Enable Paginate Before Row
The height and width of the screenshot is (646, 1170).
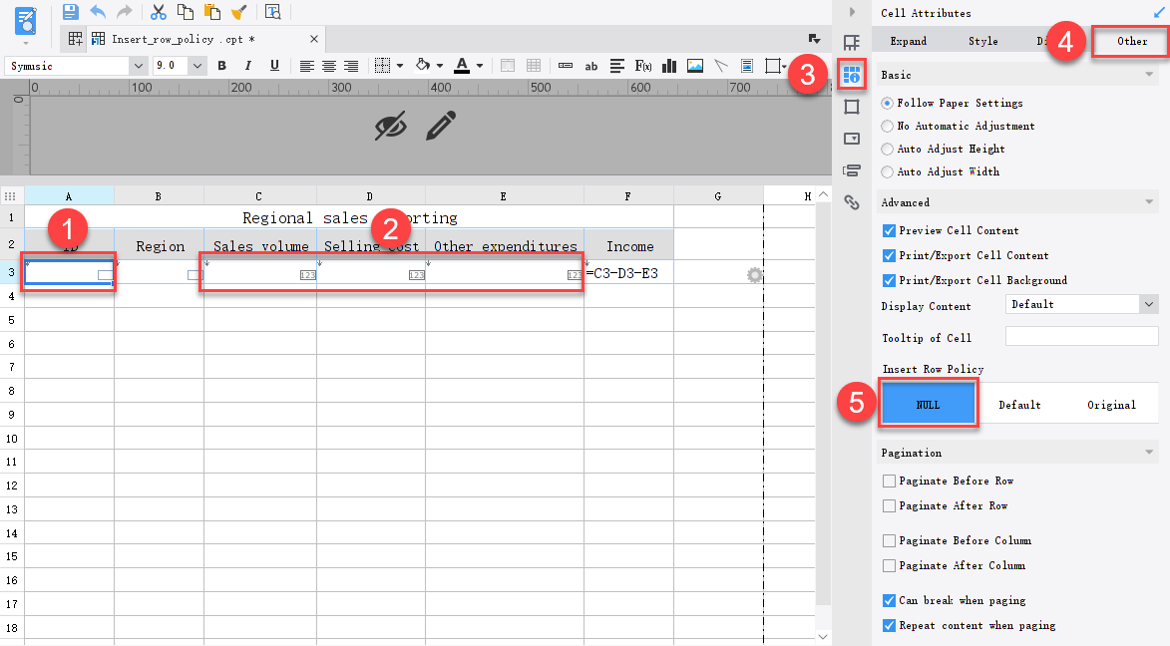[x=888, y=481]
